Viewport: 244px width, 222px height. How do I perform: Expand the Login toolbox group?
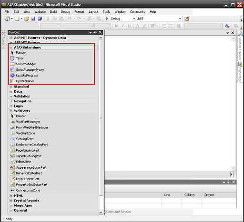tap(11, 106)
